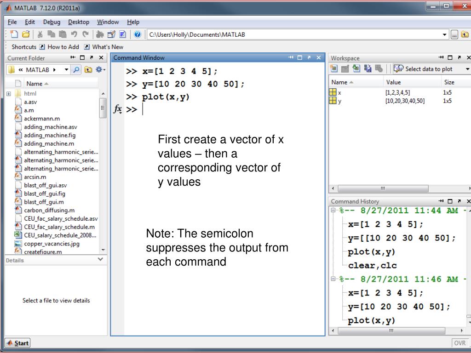Click the fx function browser icon

(117, 109)
